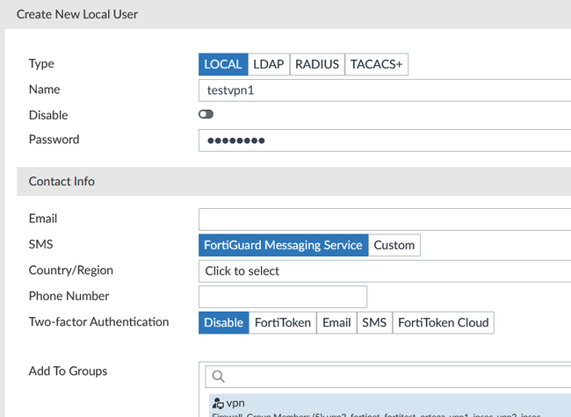The width and height of the screenshot is (571, 417).
Task: Choose FortiToken Cloud authentication
Action: pyautogui.click(x=443, y=322)
